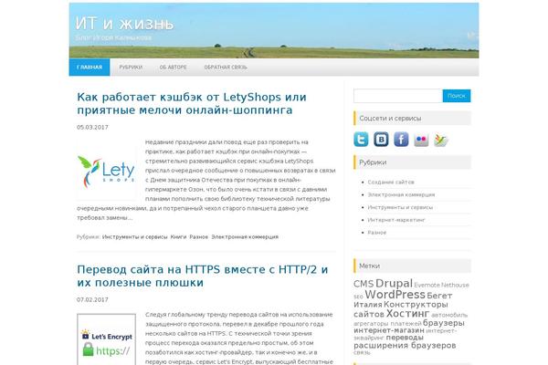
Task: Click the post date 05.03.2017
Action: point(92,127)
